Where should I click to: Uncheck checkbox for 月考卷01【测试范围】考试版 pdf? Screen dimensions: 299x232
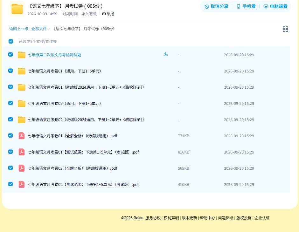pos(10,152)
